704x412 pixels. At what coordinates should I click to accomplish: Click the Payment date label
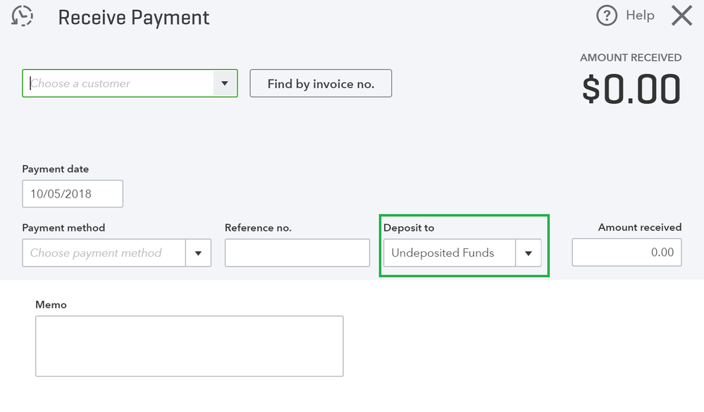pyautogui.click(x=55, y=169)
